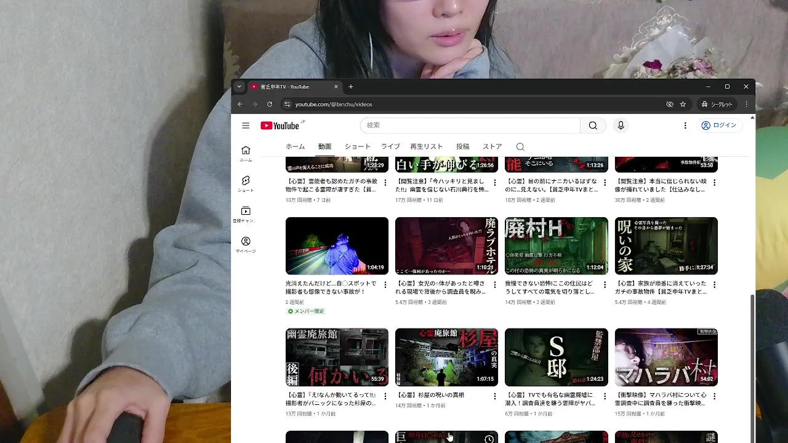This screenshot has width=788, height=443.
Task: Open the Incognito (シークレット) indicator
Action: (x=717, y=104)
